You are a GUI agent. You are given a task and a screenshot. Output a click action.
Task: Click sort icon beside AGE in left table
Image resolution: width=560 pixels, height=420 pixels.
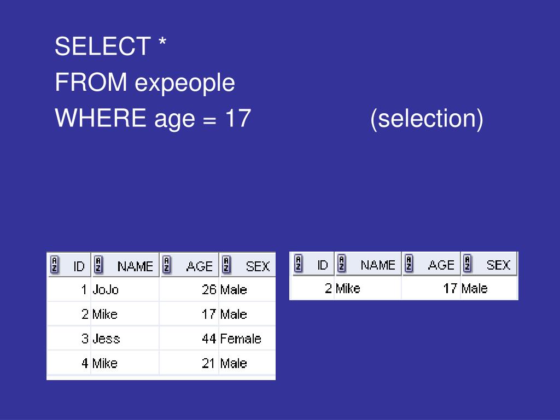pos(166,265)
